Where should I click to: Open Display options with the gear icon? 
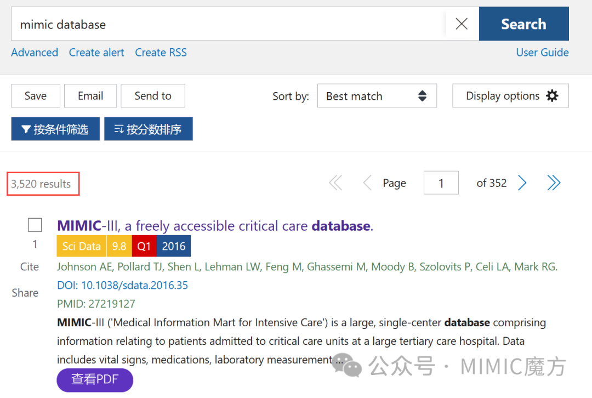509,95
